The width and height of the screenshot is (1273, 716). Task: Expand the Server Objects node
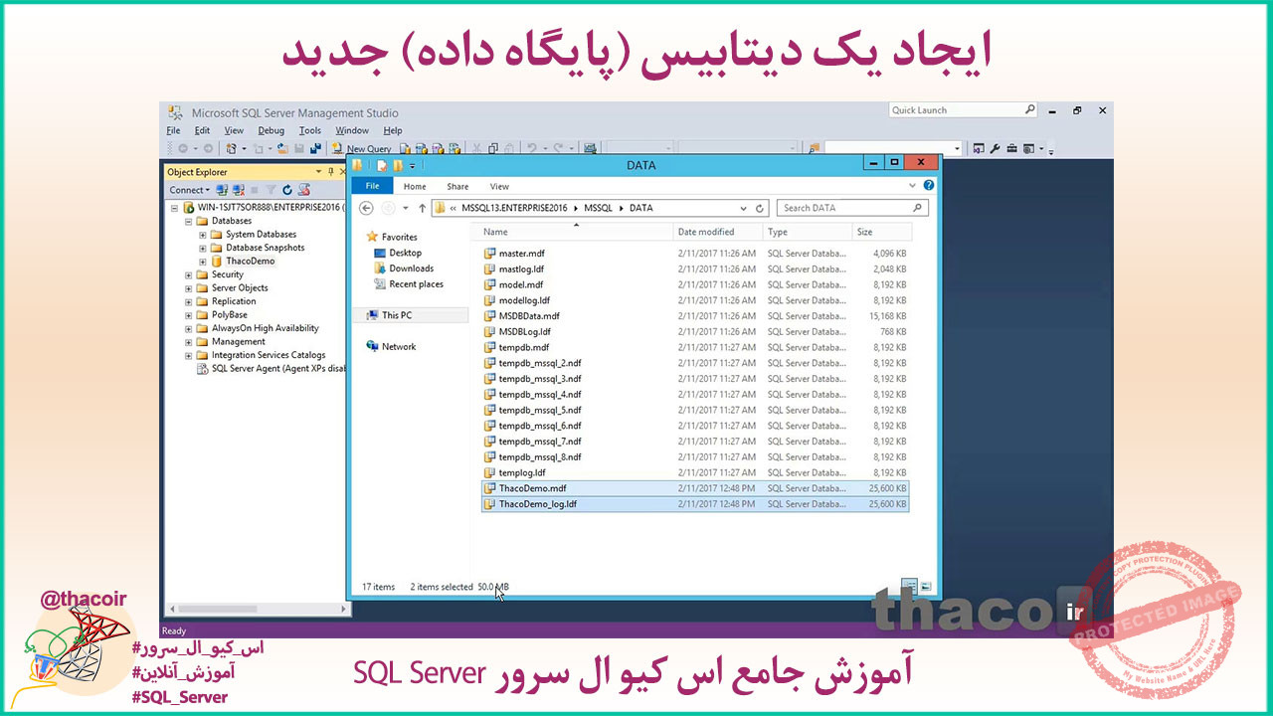point(188,287)
